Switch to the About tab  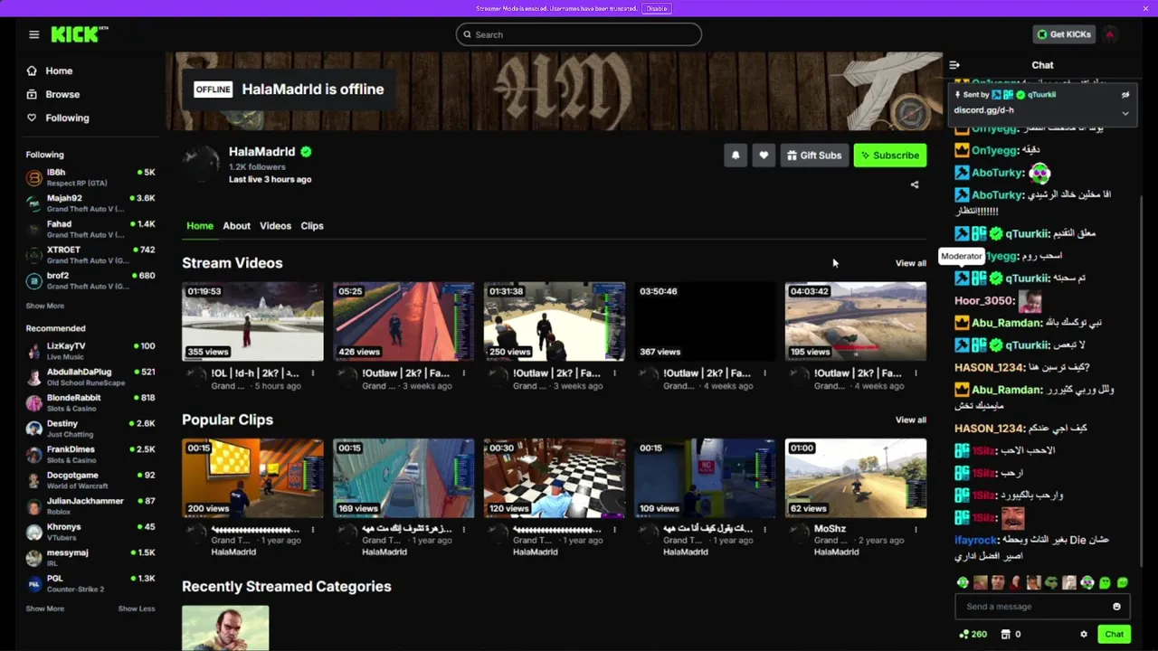tap(237, 226)
